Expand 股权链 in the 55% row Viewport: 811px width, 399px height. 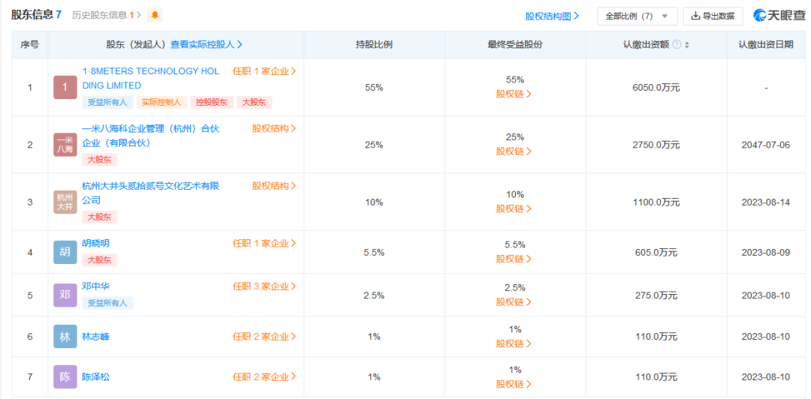pyautogui.click(x=514, y=94)
